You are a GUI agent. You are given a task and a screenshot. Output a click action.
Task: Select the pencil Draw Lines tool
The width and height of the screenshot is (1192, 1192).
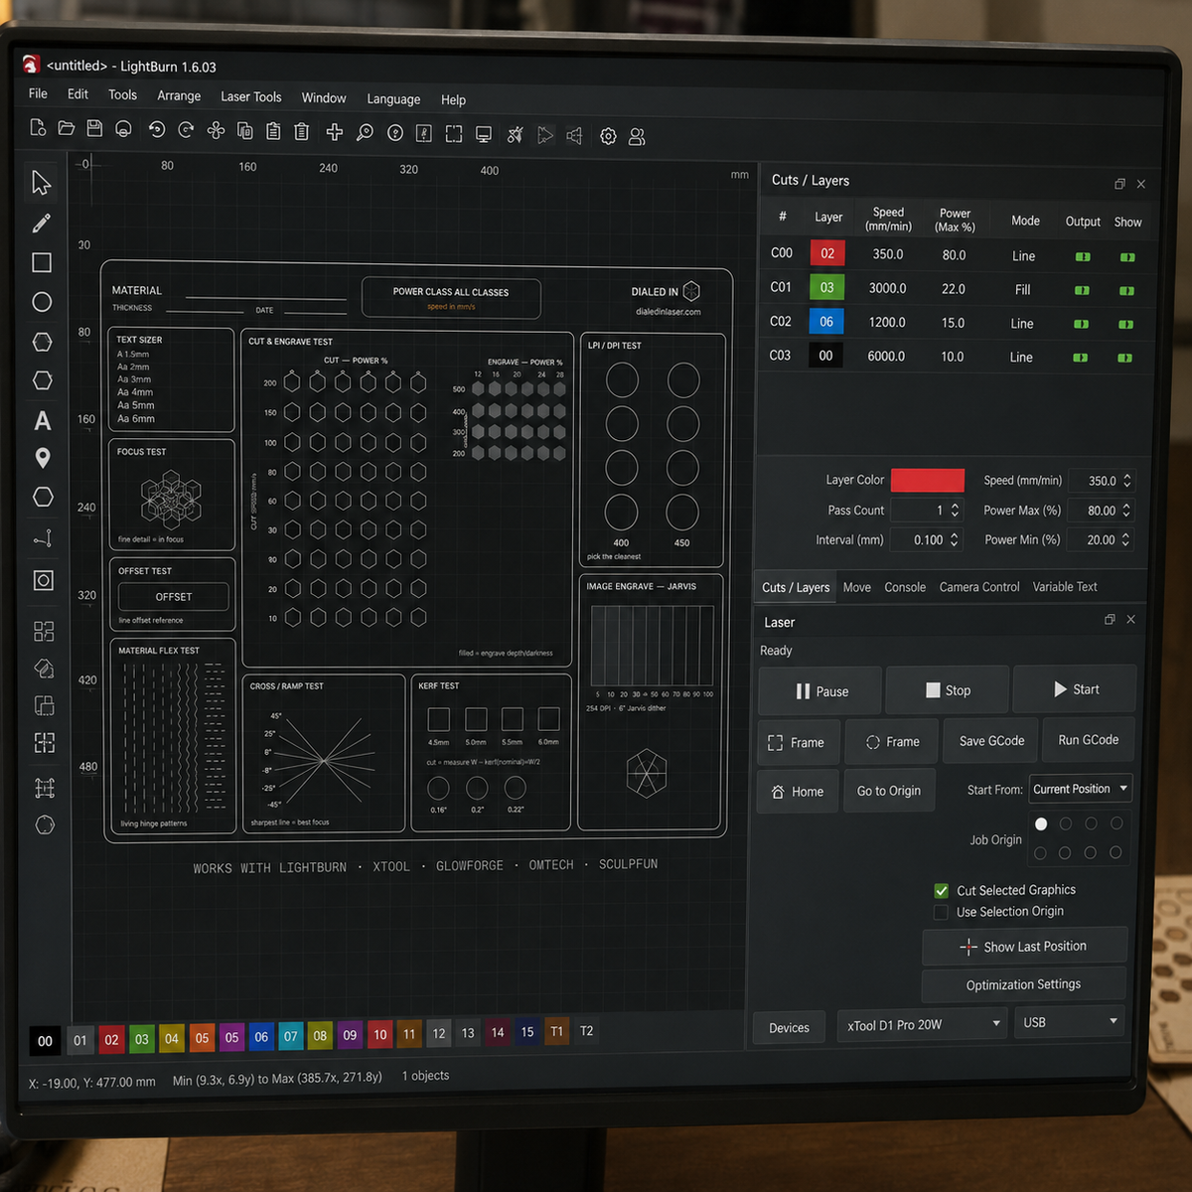point(42,223)
